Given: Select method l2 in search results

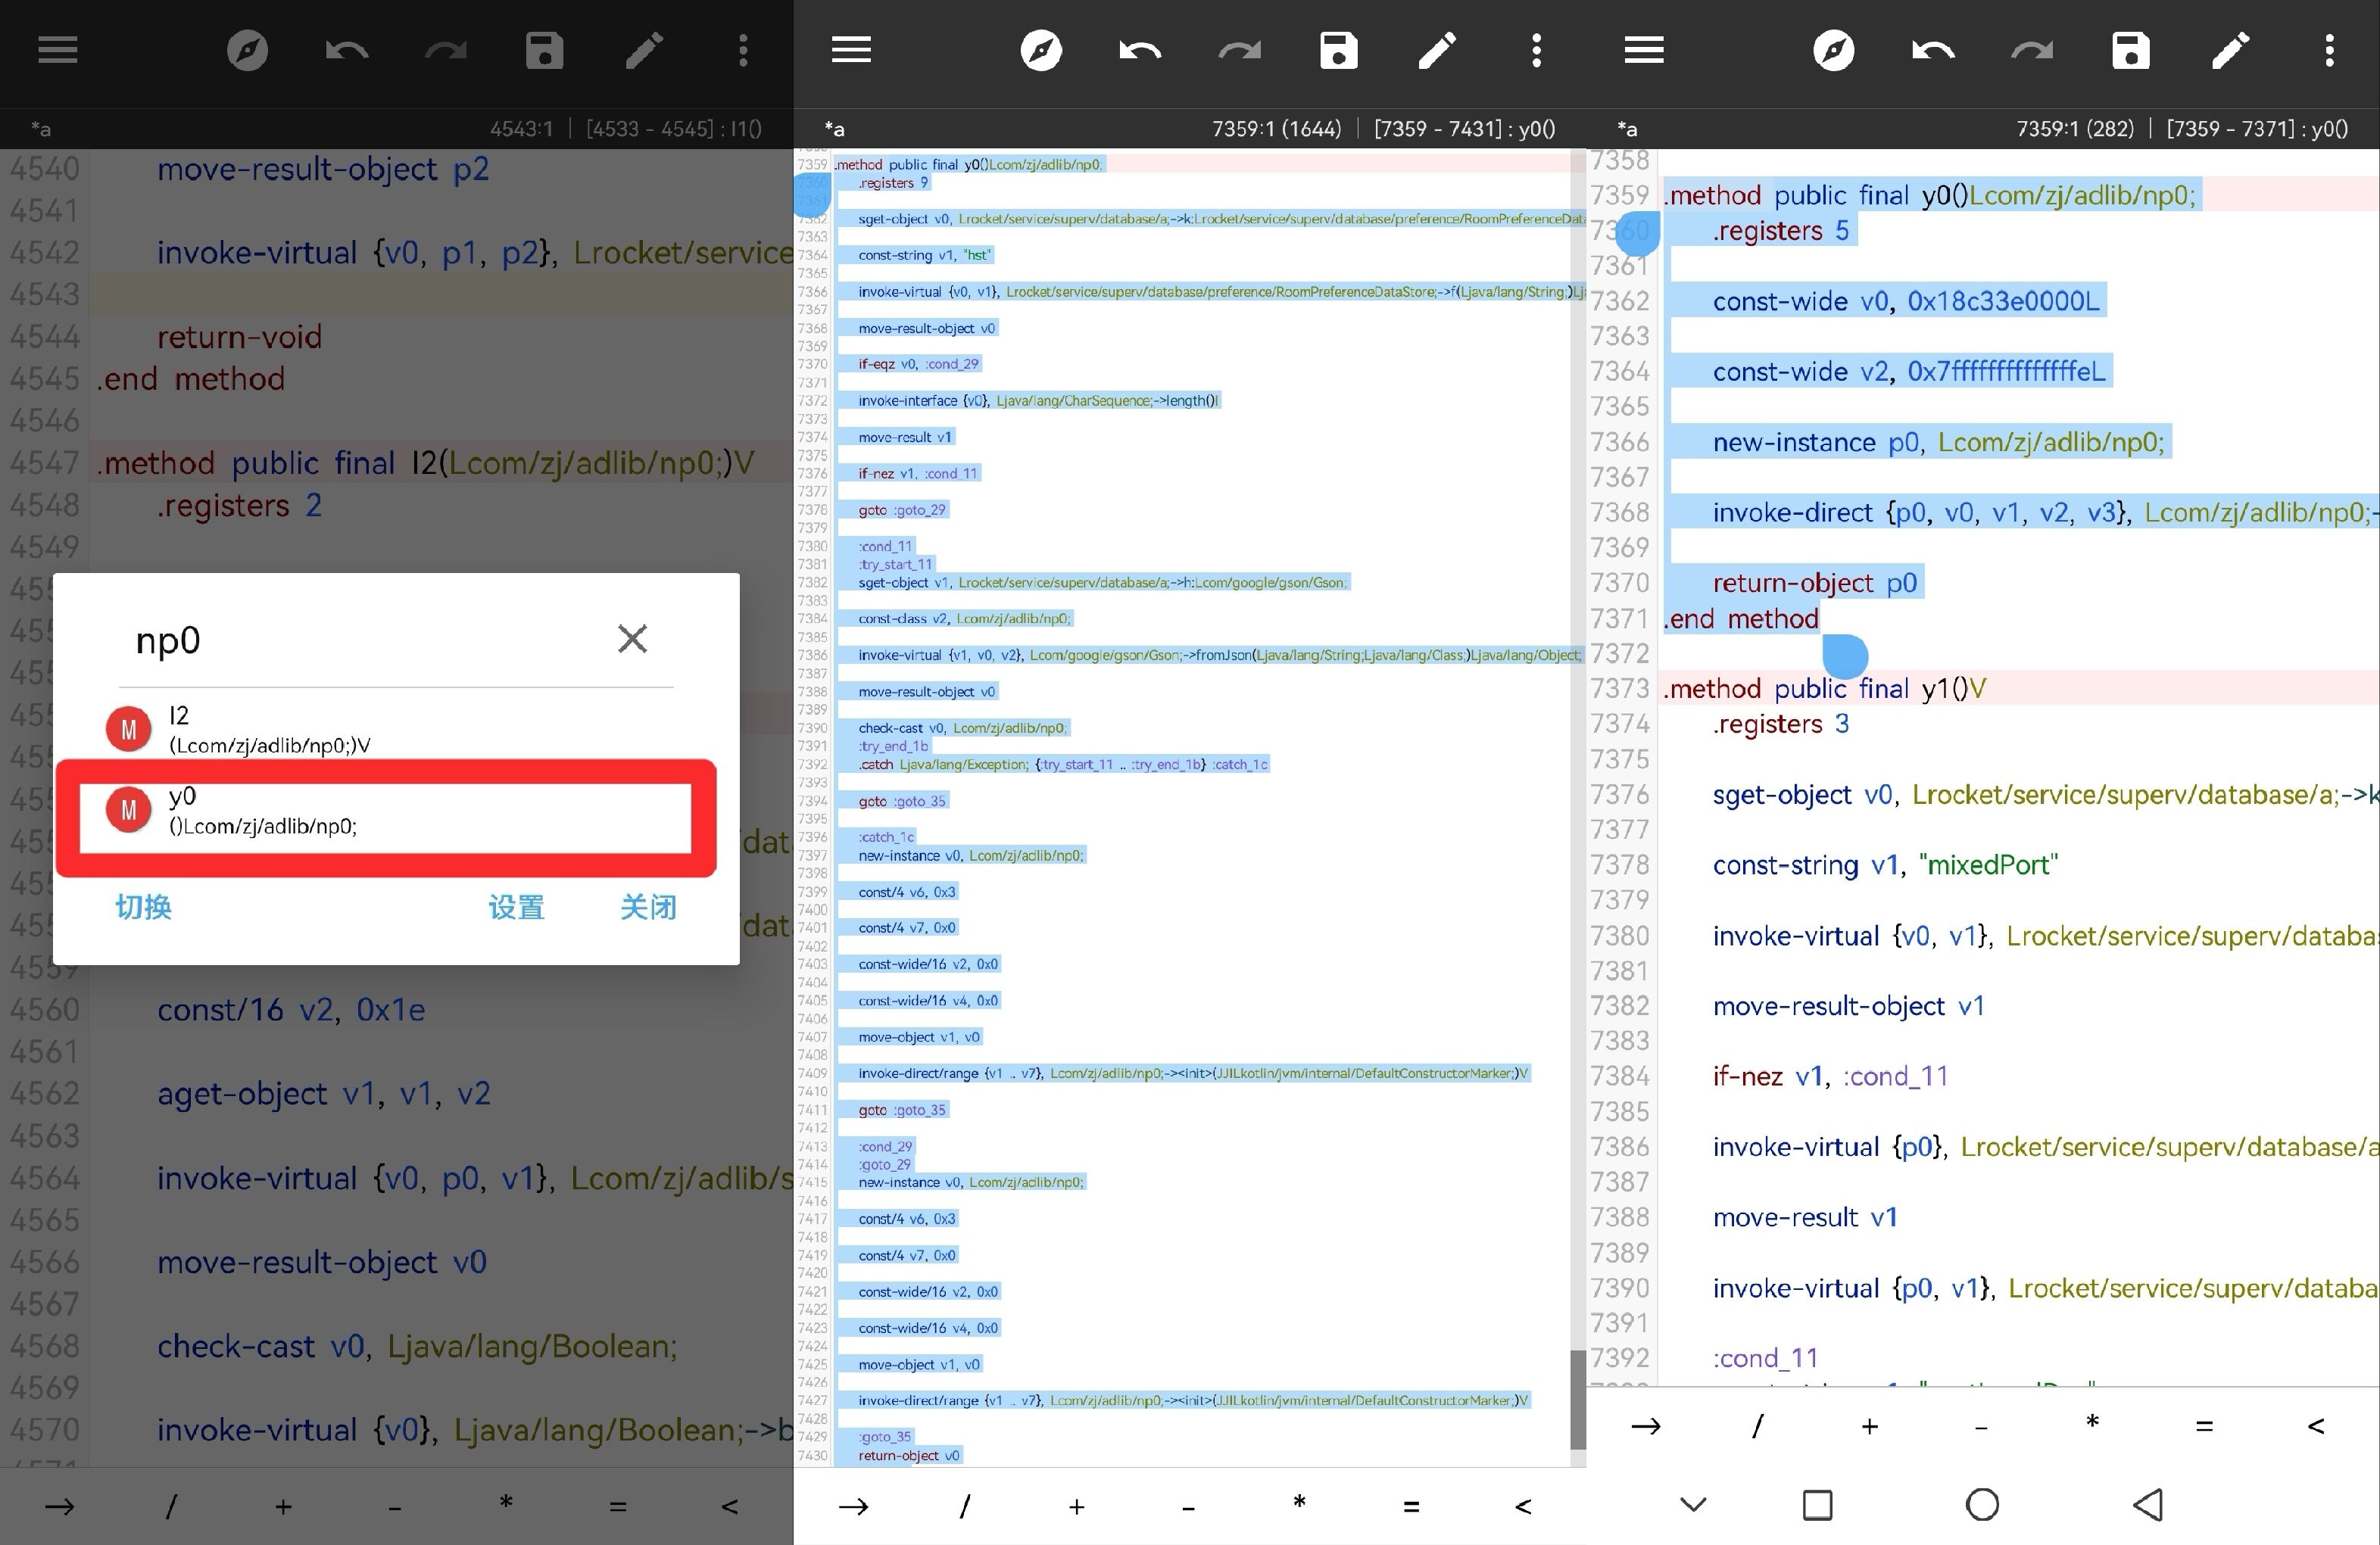Looking at the screenshot, I should 396,730.
